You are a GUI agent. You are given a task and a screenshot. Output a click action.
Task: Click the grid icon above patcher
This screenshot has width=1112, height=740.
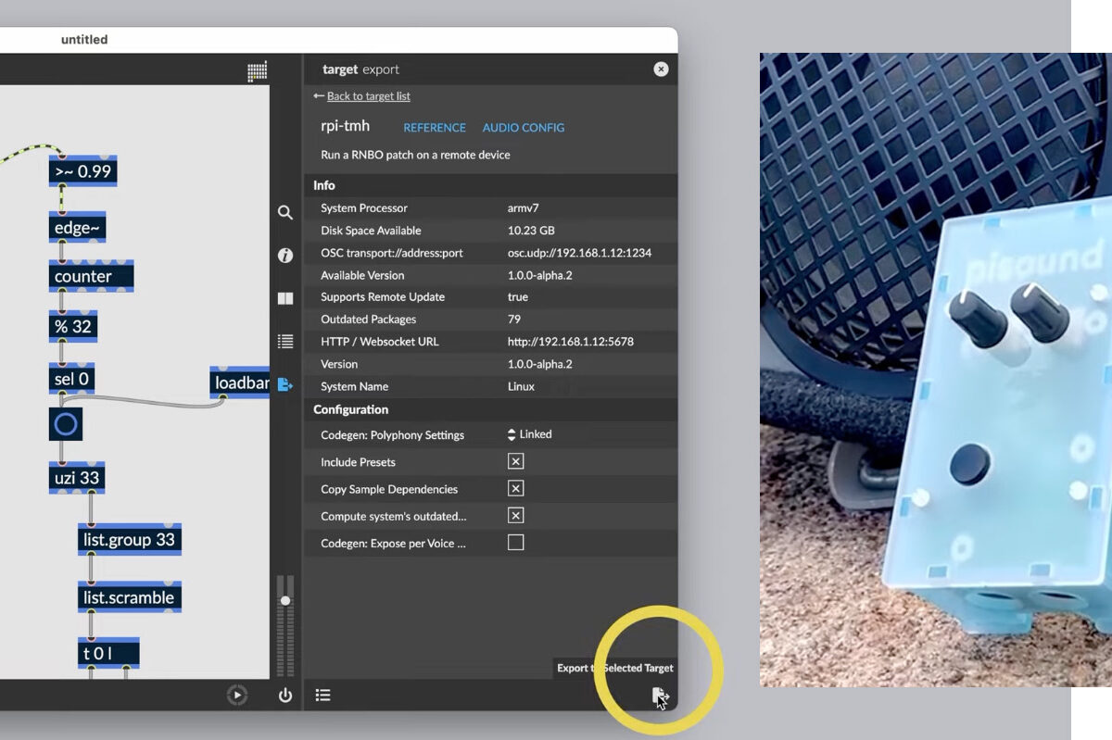click(x=258, y=71)
